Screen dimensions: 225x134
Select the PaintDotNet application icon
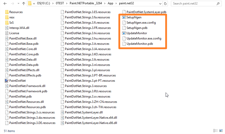7,81
